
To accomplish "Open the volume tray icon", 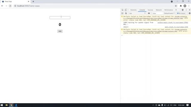I will pyautogui.click(x=171, y=105).
